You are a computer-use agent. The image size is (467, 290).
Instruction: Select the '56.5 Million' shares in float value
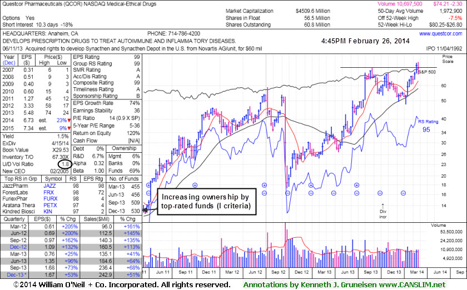317,18
